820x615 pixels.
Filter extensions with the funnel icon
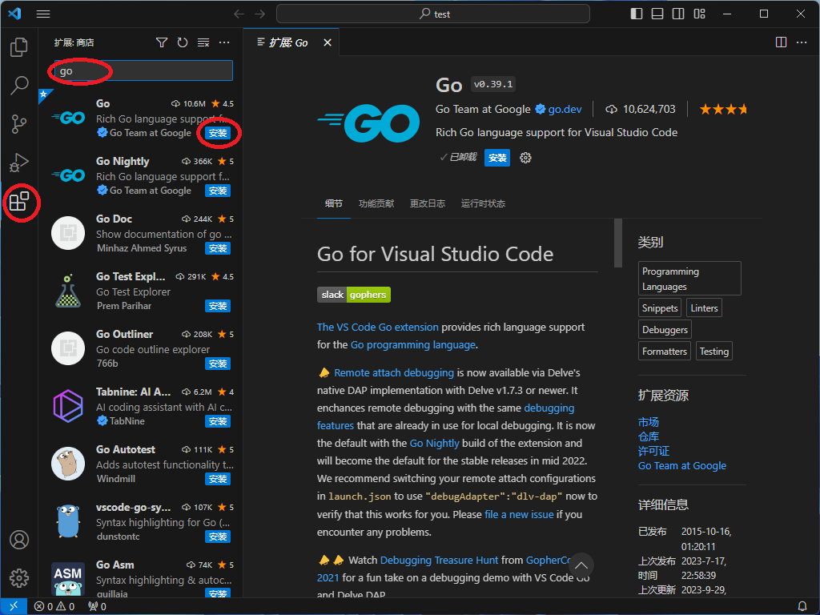point(162,42)
